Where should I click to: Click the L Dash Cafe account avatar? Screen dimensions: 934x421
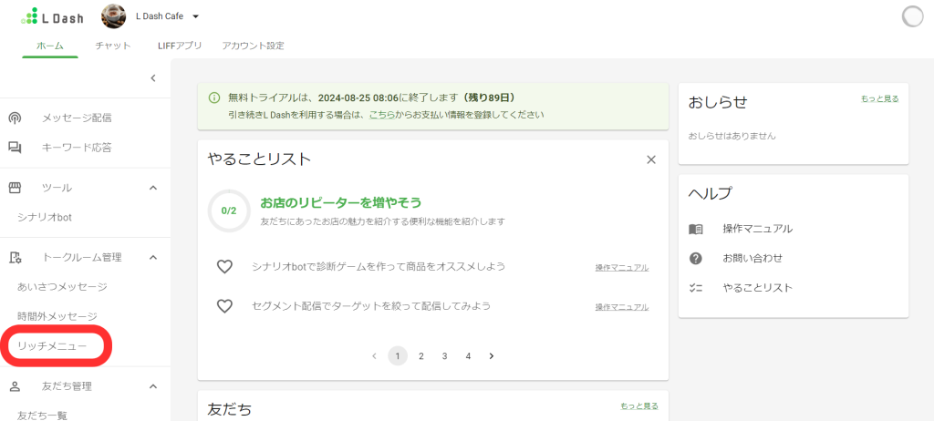coord(114,16)
